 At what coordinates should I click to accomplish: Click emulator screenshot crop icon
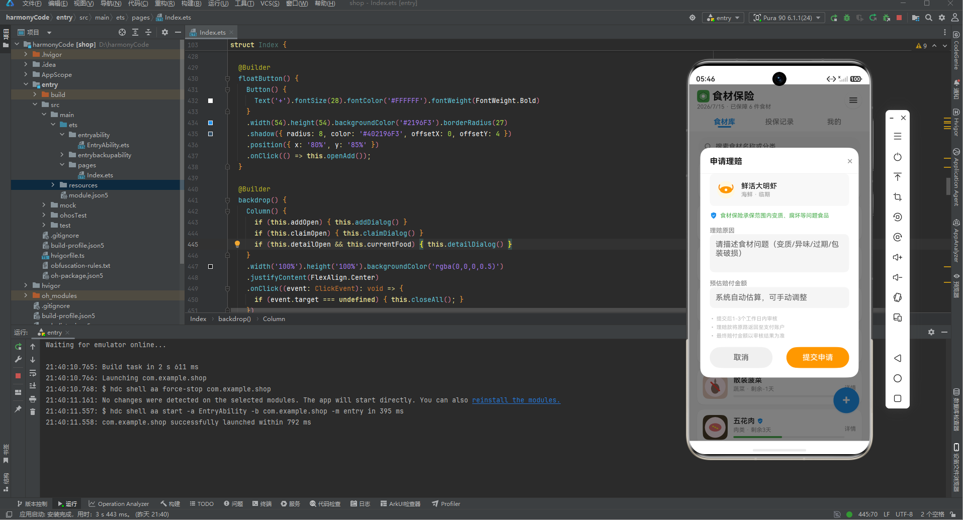898,197
